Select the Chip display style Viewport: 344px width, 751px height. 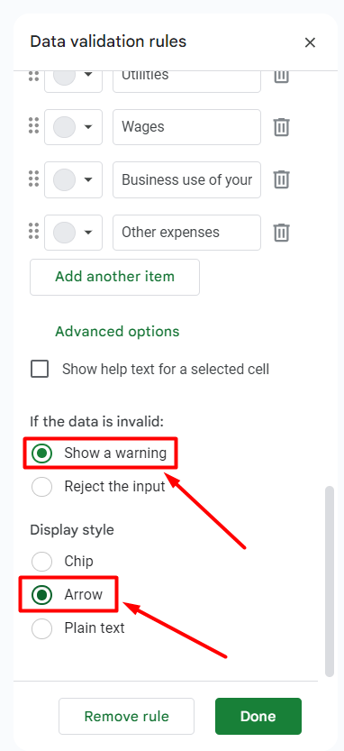[41, 561]
